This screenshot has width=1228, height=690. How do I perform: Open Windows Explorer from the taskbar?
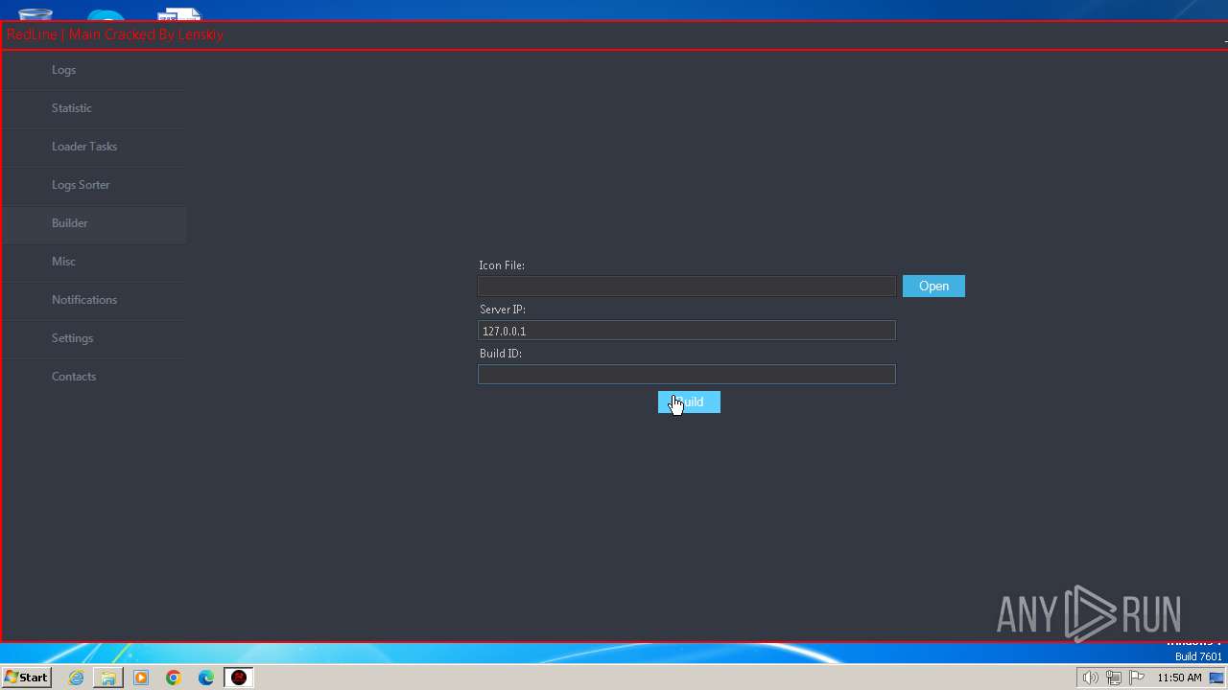[108, 678]
